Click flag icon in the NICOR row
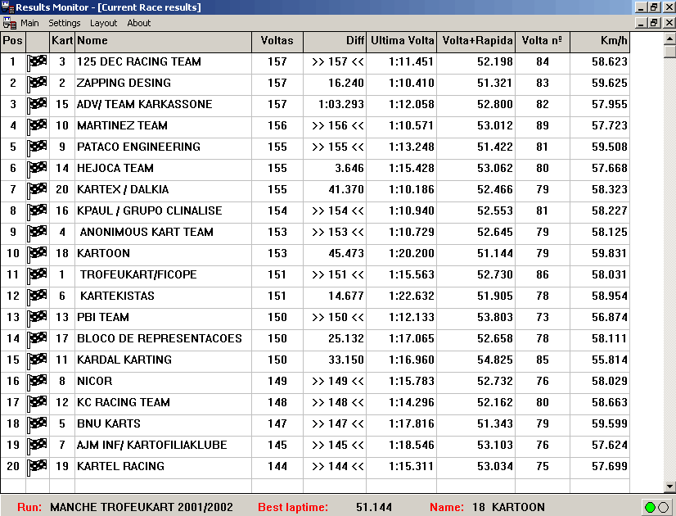The width and height of the screenshot is (676, 516). (x=38, y=382)
